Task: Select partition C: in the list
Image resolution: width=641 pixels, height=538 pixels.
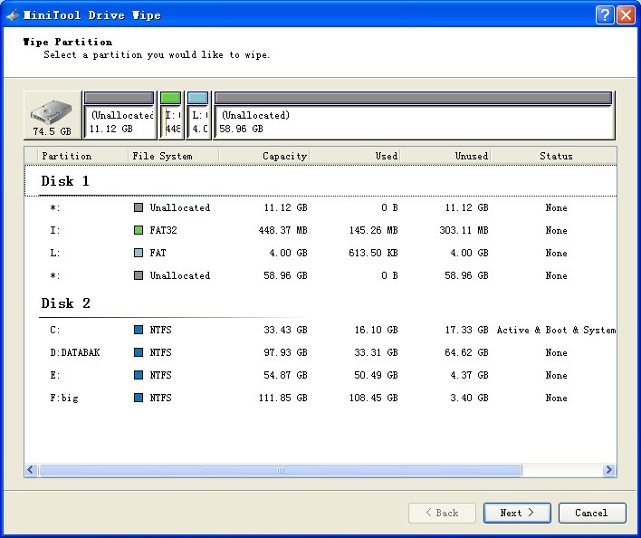Action: [320, 330]
